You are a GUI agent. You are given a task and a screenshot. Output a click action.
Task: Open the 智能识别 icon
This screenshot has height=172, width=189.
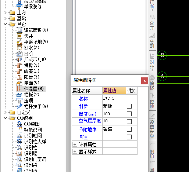[x=19, y=130]
